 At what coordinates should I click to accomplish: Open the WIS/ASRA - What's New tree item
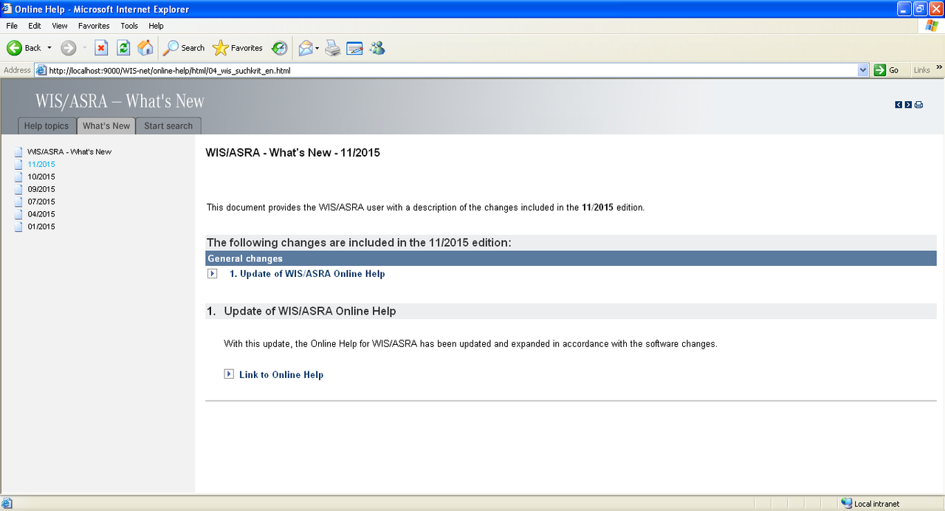(69, 151)
